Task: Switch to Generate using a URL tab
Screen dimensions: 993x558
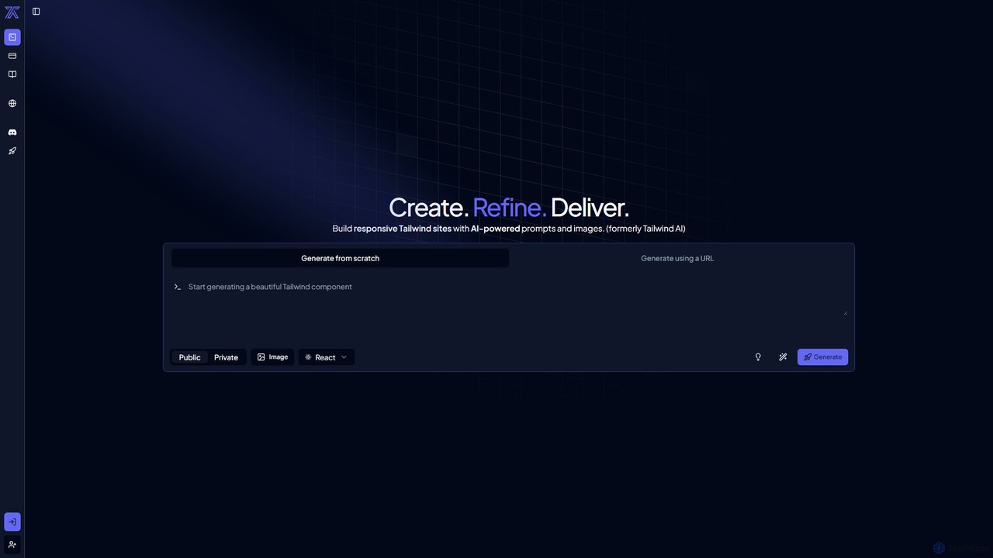Action: (x=677, y=258)
